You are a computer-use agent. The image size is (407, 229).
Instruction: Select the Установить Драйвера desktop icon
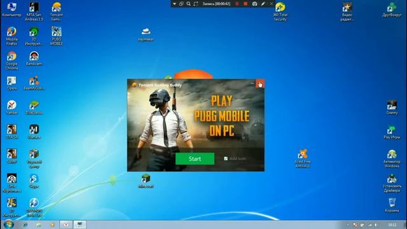coord(392,183)
